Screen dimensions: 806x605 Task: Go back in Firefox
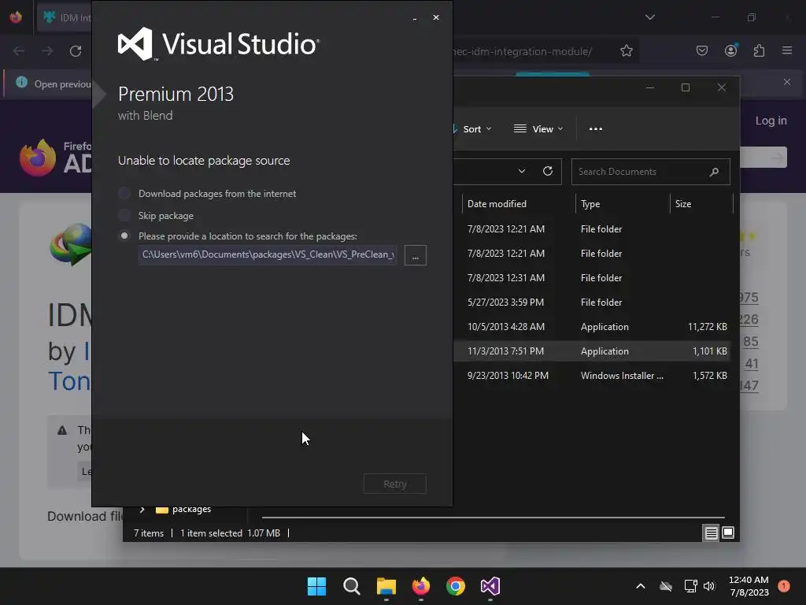tap(19, 51)
